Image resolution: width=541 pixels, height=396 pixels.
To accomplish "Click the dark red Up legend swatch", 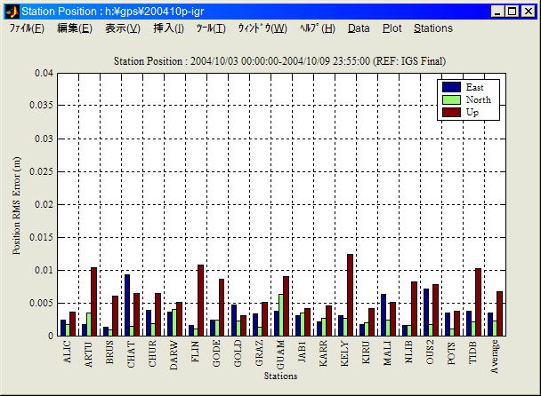I will point(452,112).
